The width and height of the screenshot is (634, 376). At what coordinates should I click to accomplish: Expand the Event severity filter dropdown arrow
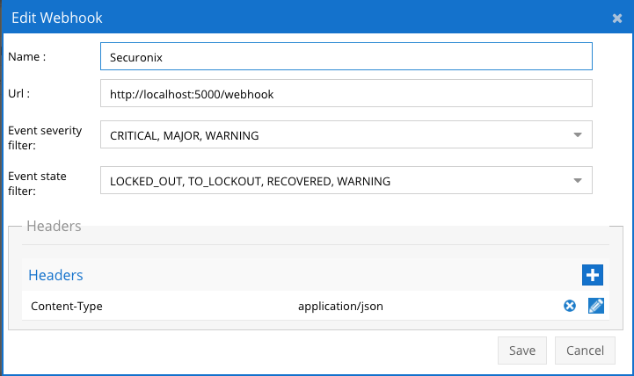tap(578, 135)
